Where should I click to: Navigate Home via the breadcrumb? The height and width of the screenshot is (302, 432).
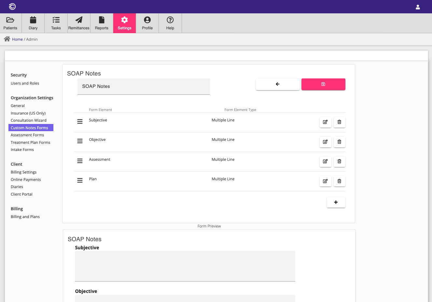18,39
